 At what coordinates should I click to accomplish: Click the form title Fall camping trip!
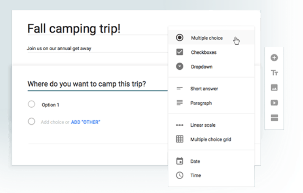click(x=74, y=29)
